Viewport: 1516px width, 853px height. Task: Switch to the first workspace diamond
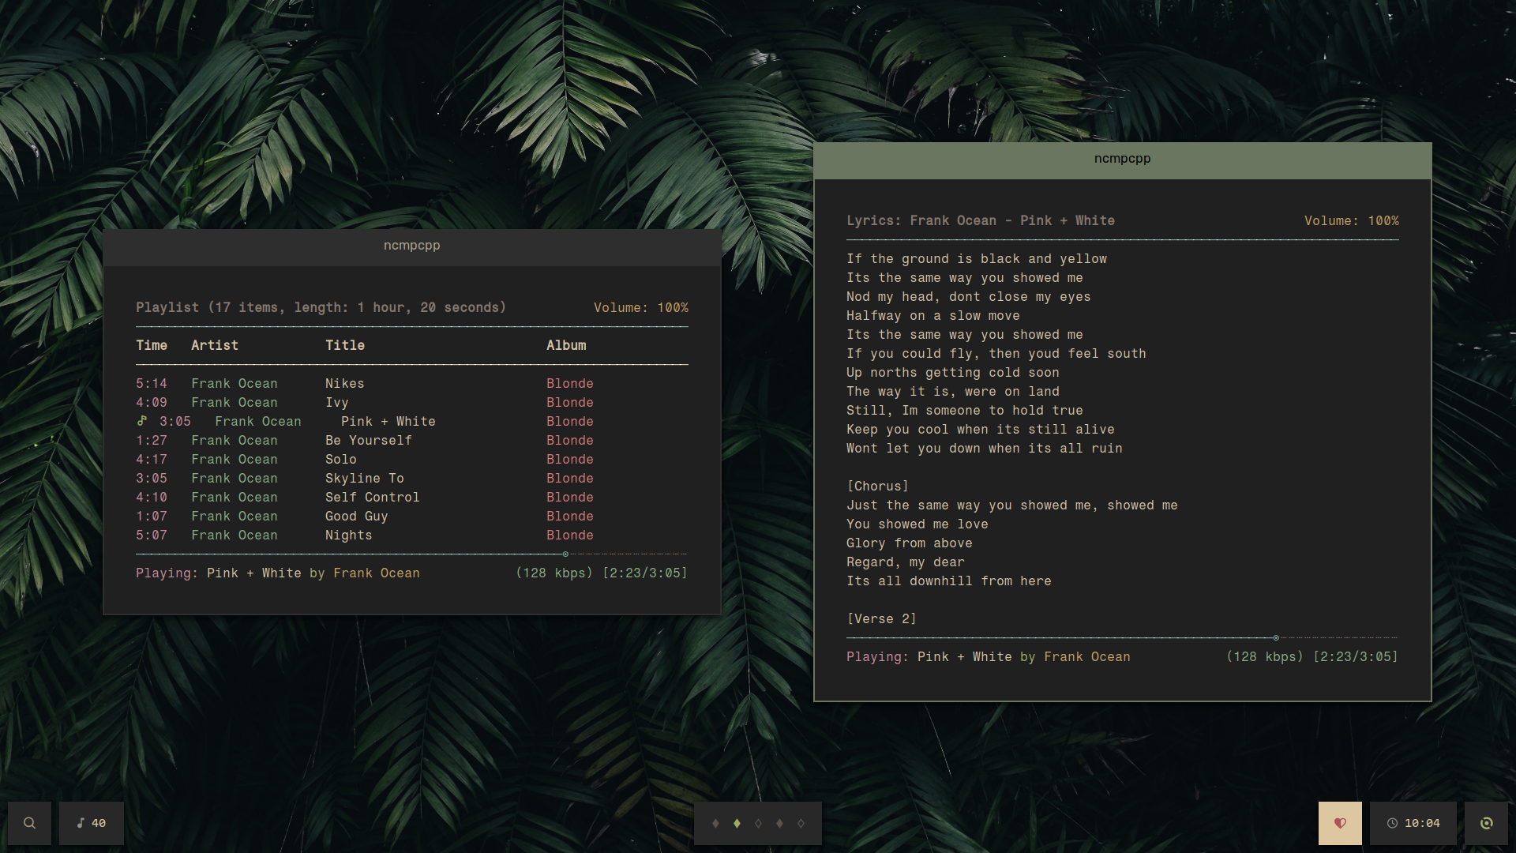[x=715, y=823]
